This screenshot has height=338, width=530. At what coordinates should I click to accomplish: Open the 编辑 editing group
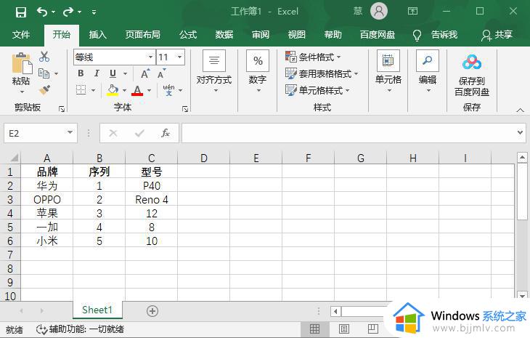coord(428,71)
